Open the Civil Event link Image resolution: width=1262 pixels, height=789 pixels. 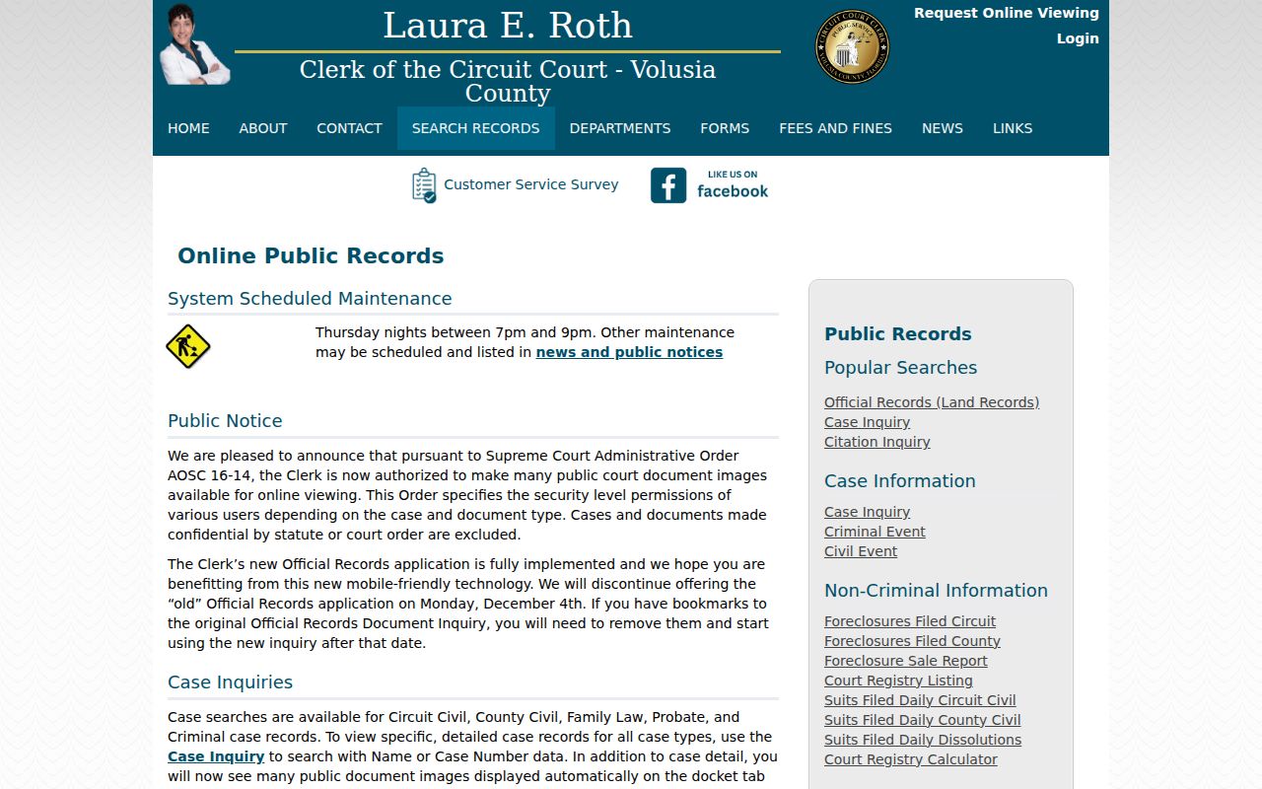pos(861,551)
